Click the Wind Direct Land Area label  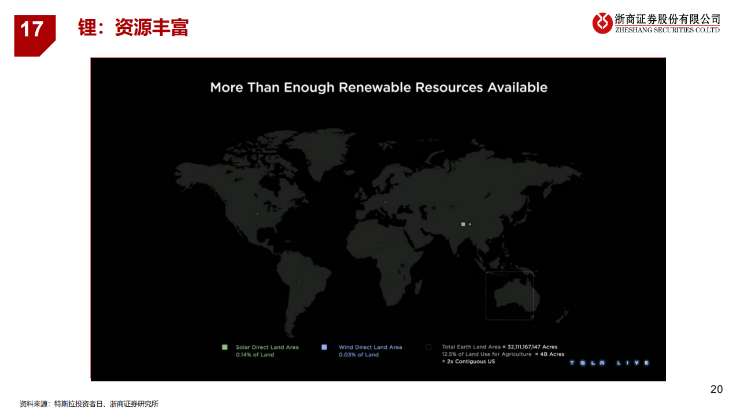pyautogui.click(x=370, y=347)
